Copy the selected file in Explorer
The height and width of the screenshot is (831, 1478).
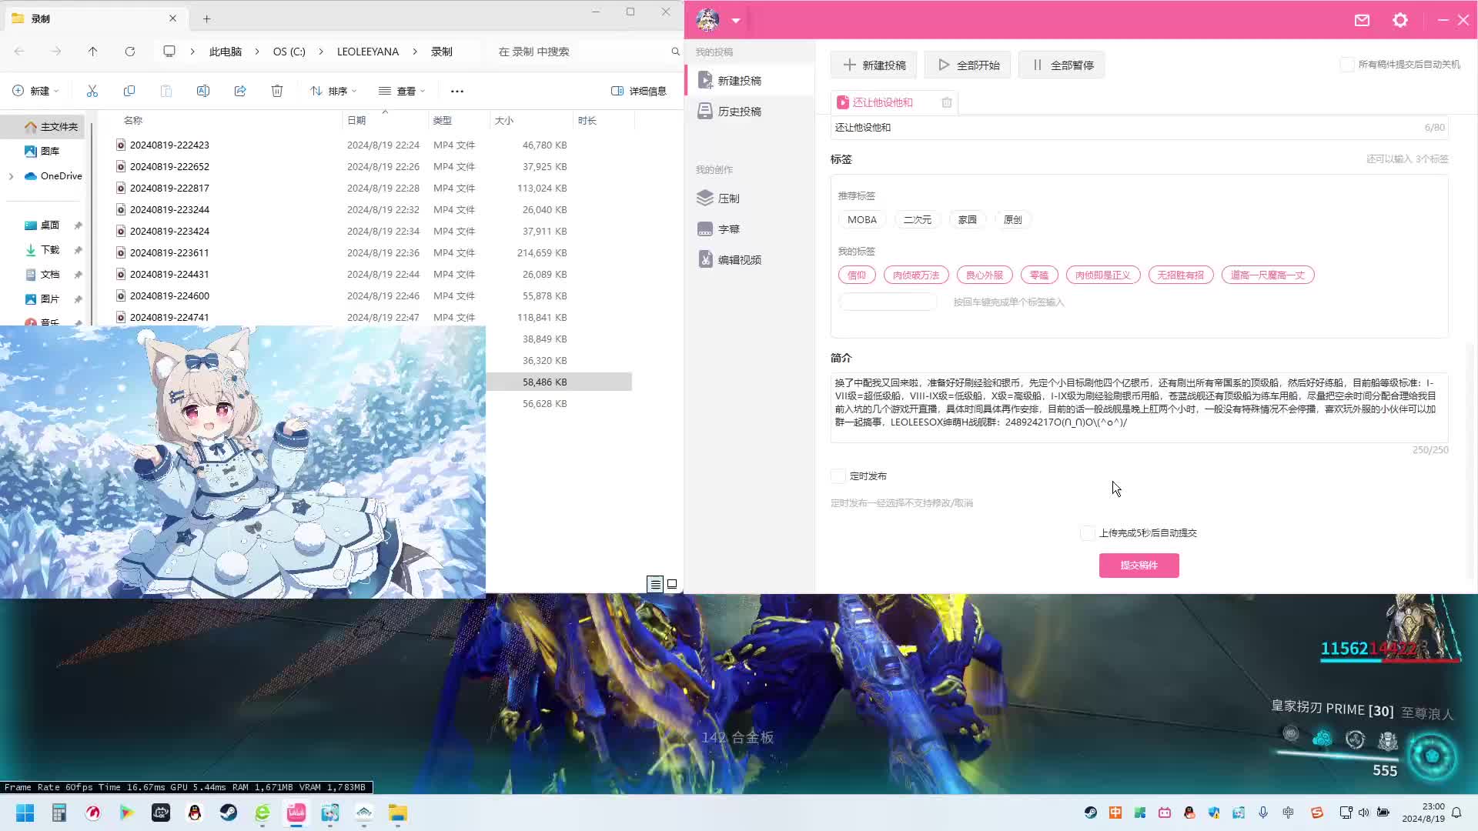129,91
